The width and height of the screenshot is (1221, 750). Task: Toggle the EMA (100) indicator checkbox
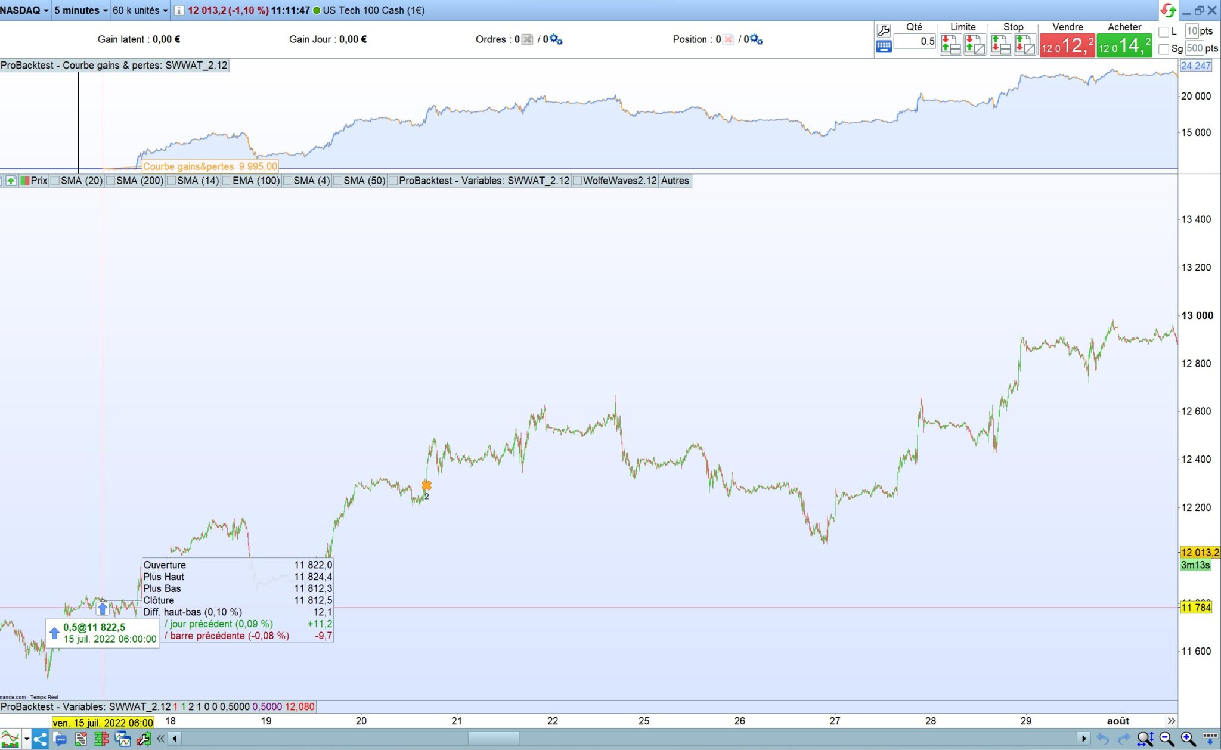(227, 181)
